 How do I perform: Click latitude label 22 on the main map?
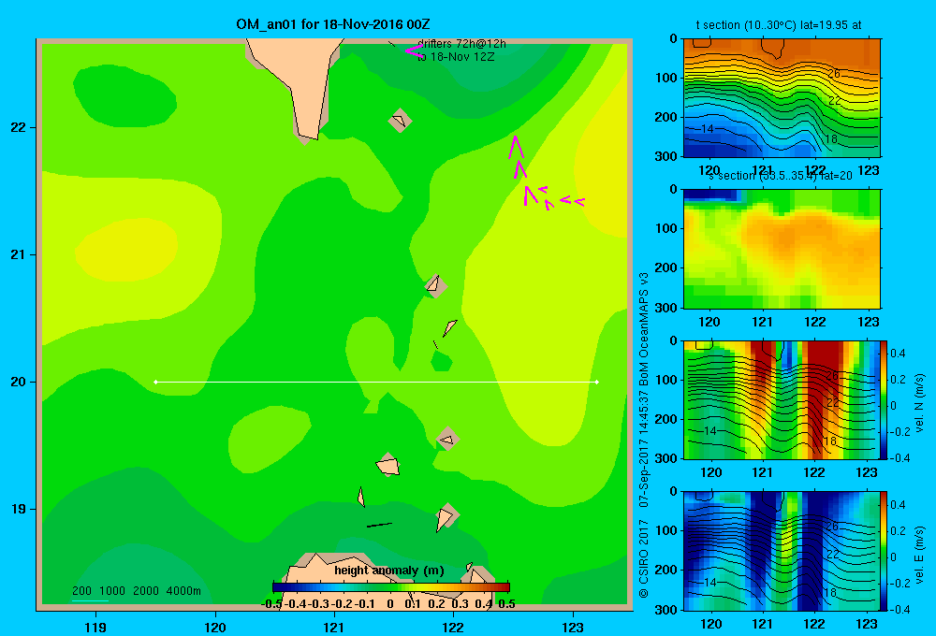coord(19,127)
